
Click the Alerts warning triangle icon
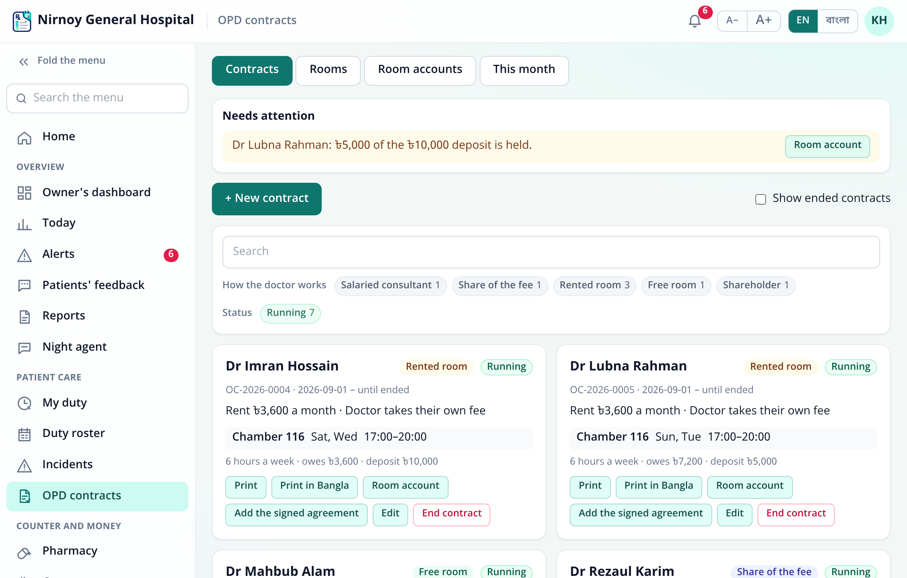[x=24, y=255]
